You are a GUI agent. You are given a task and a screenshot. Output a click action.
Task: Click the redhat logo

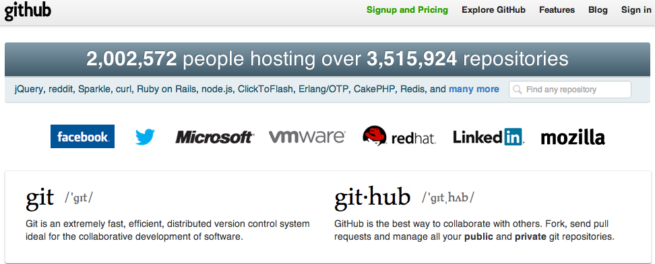point(399,136)
